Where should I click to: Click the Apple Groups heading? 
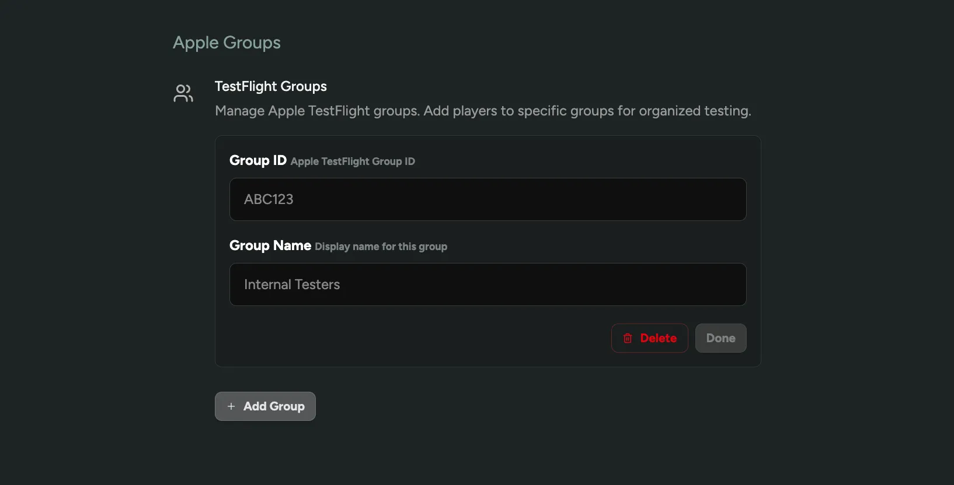point(227,43)
